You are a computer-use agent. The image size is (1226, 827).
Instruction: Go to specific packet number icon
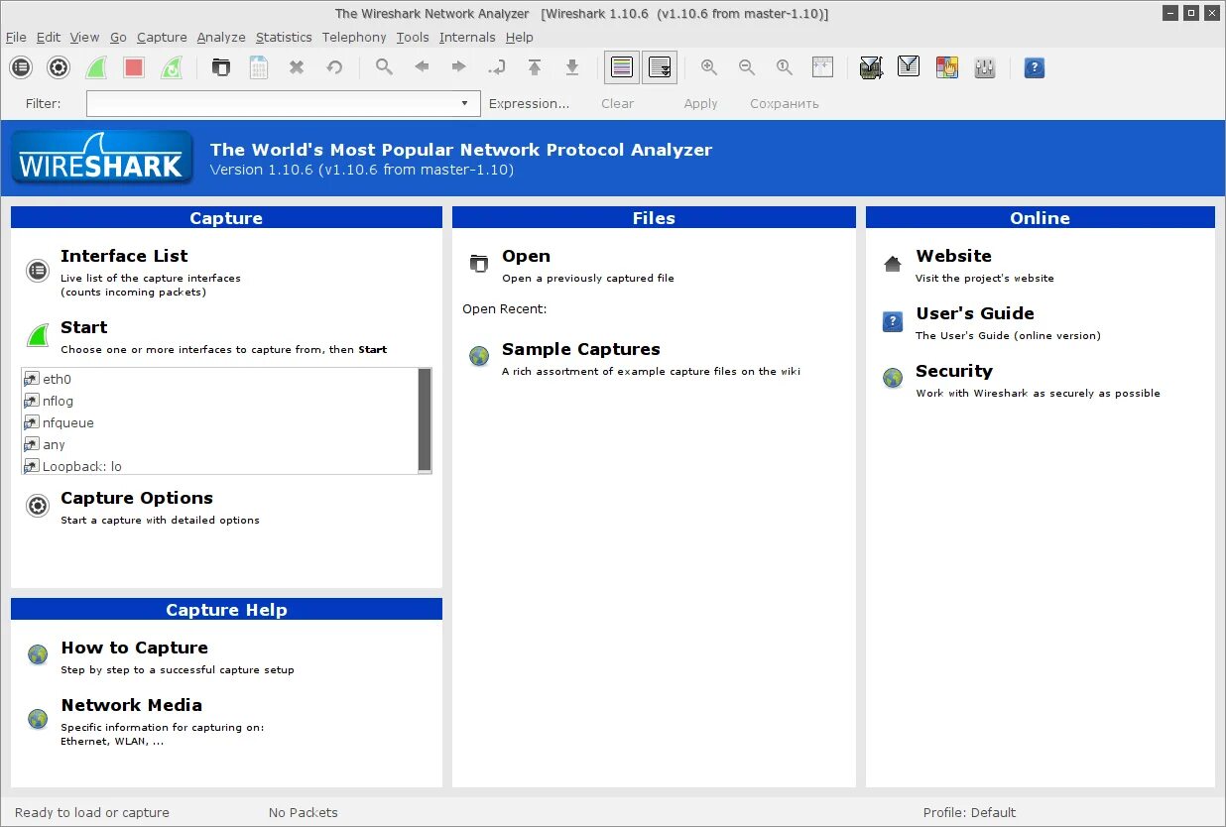tap(497, 67)
